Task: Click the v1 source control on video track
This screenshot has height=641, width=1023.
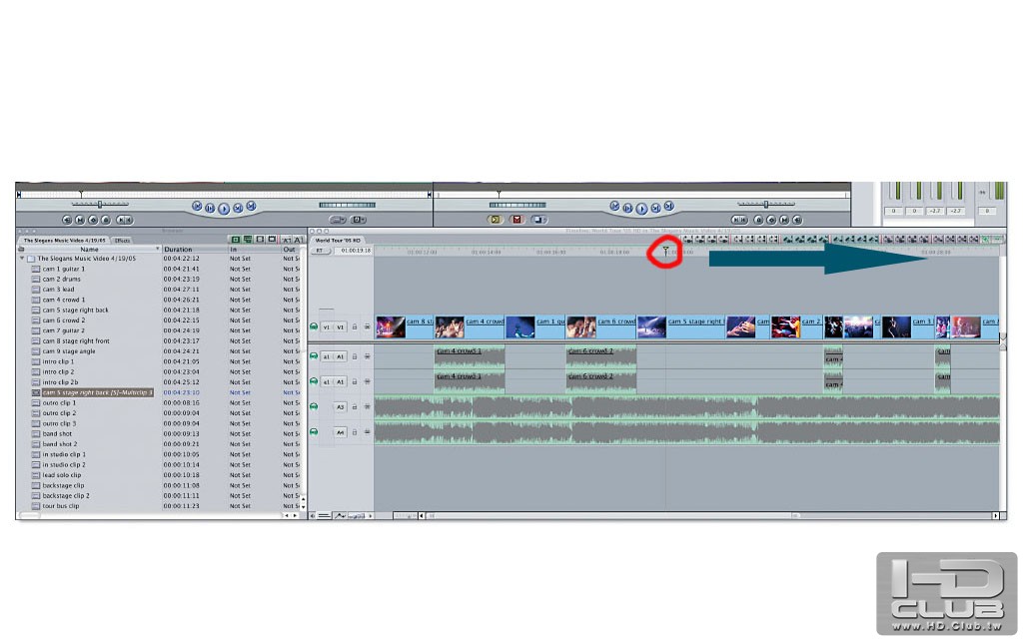Action: tap(327, 327)
